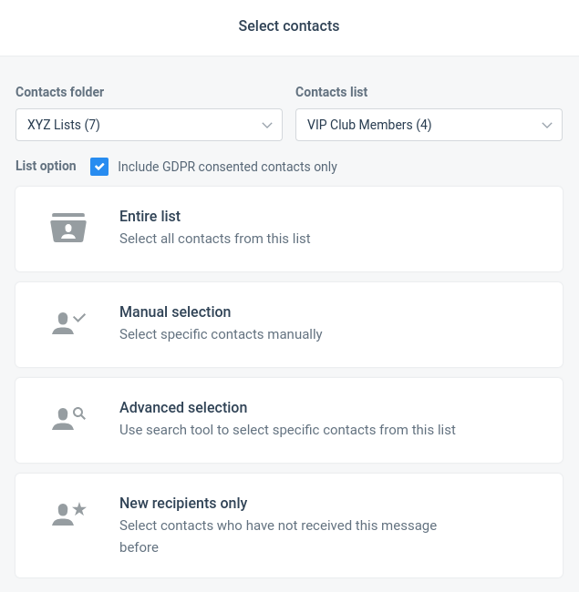Click the Entire list contact card icon

68,228
